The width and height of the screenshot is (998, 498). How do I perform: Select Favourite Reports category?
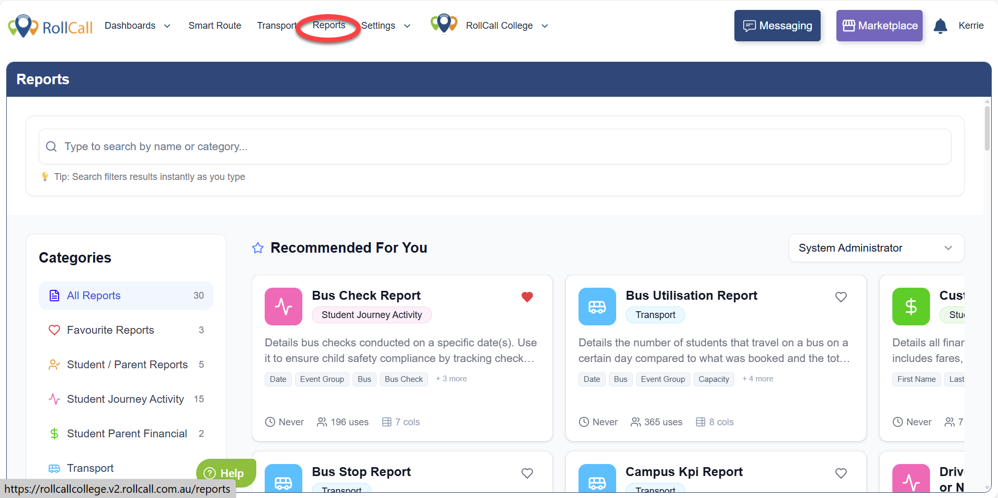126,330
